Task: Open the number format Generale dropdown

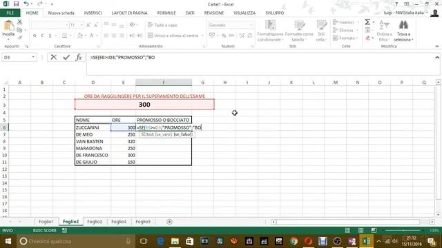Action: tap(251, 25)
